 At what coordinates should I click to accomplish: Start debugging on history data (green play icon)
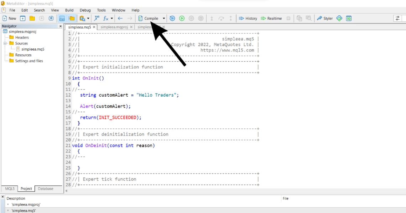point(182,18)
